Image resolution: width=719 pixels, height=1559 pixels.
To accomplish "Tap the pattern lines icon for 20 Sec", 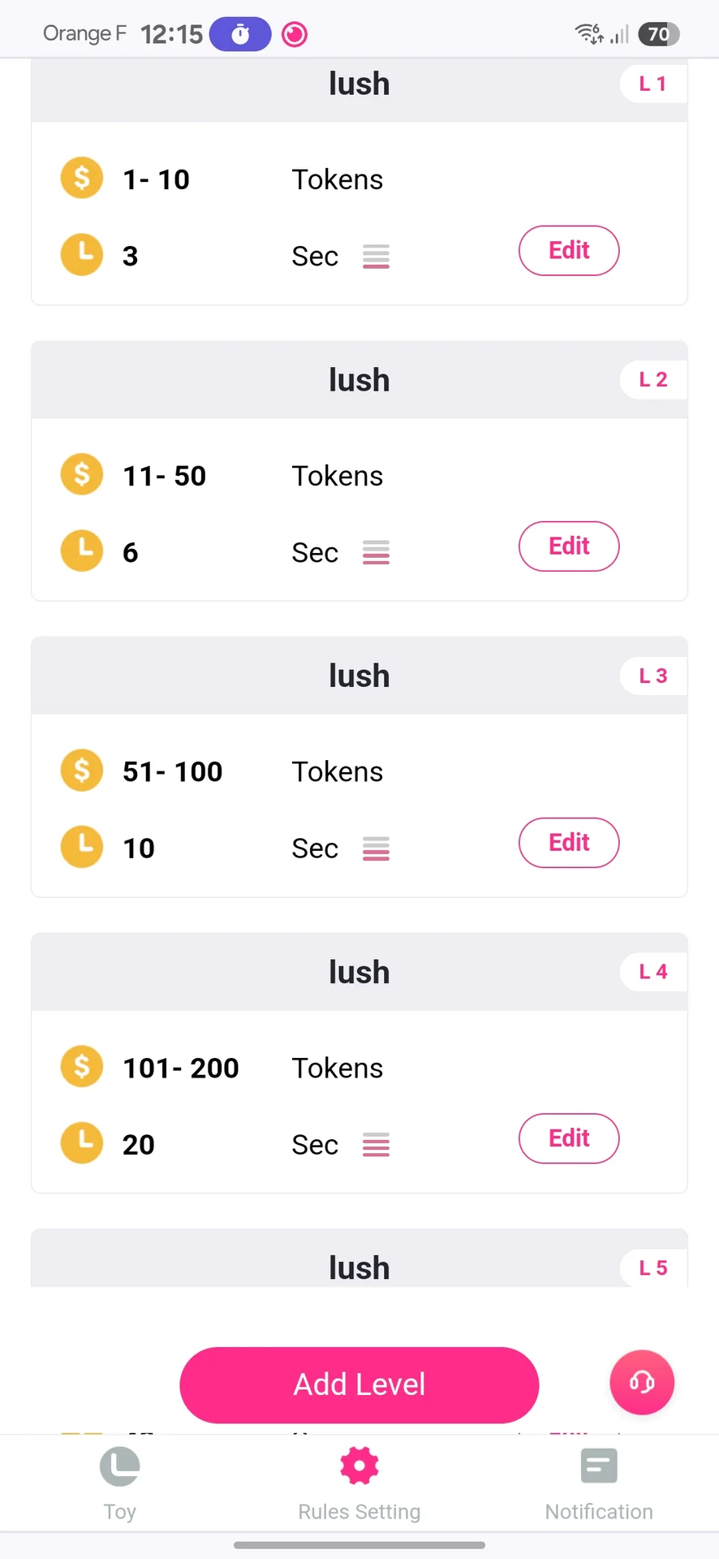I will (376, 1145).
